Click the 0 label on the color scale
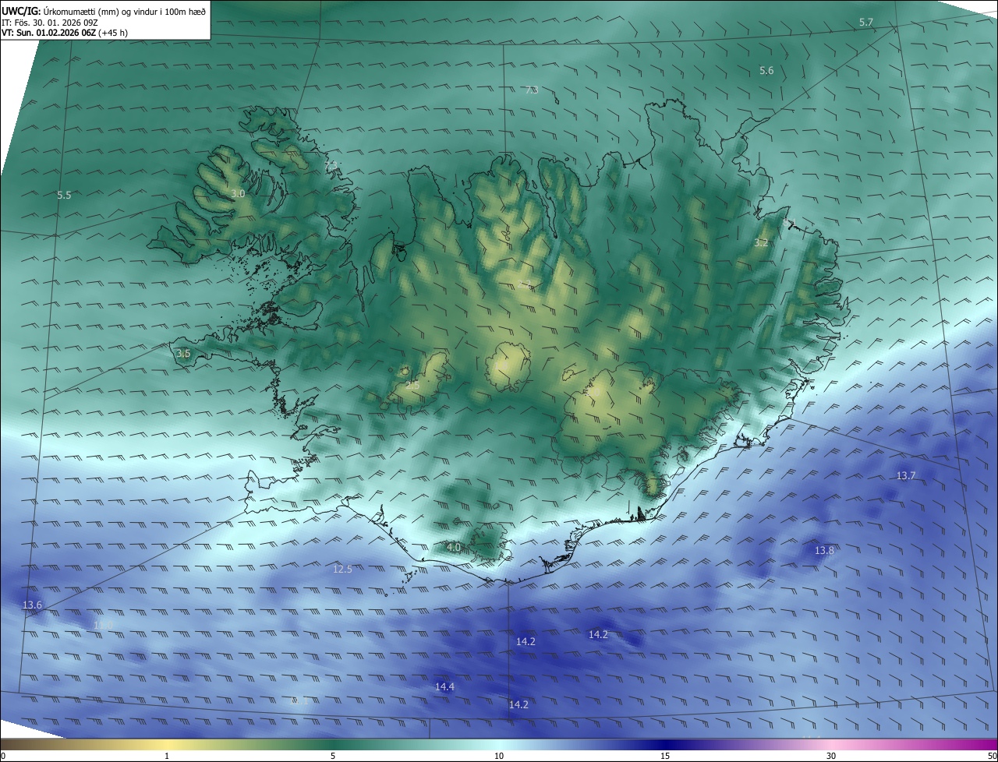Viewport: 998px width, 762px height. [3, 756]
